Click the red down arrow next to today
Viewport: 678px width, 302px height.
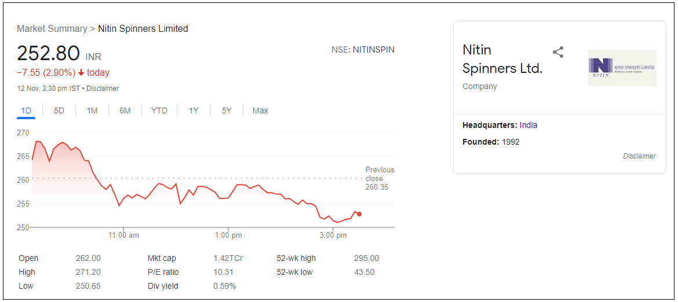(x=81, y=73)
